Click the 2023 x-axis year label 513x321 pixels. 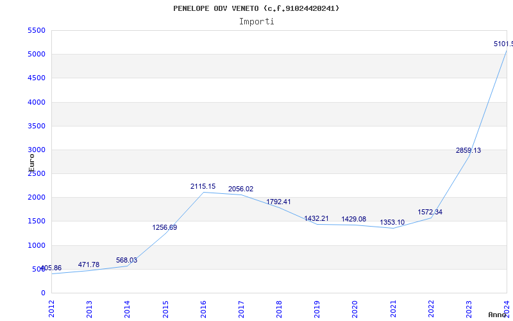(x=469, y=309)
